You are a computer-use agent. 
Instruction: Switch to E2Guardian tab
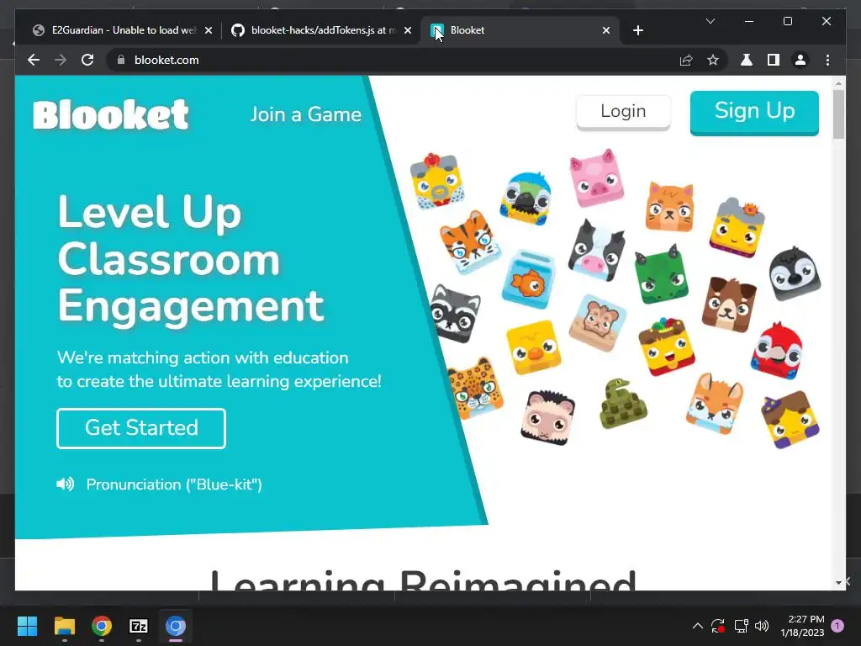pos(122,30)
